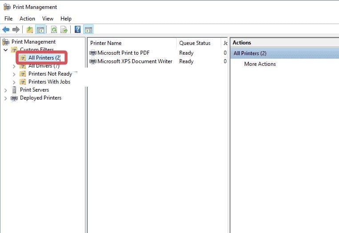The image size is (339, 233).
Task: Click the Print Servers server icon
Action: pyautogui.click(x=14, y=90)
